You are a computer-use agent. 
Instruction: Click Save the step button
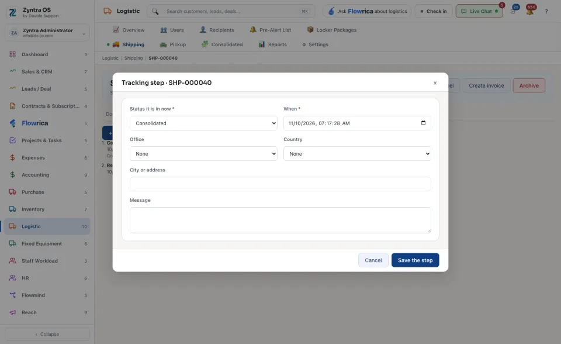415,260
